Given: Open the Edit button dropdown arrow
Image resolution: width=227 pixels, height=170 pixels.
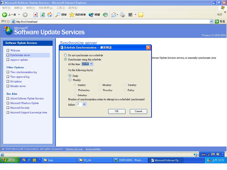Looking at the screenshot, I should [136, 15].
